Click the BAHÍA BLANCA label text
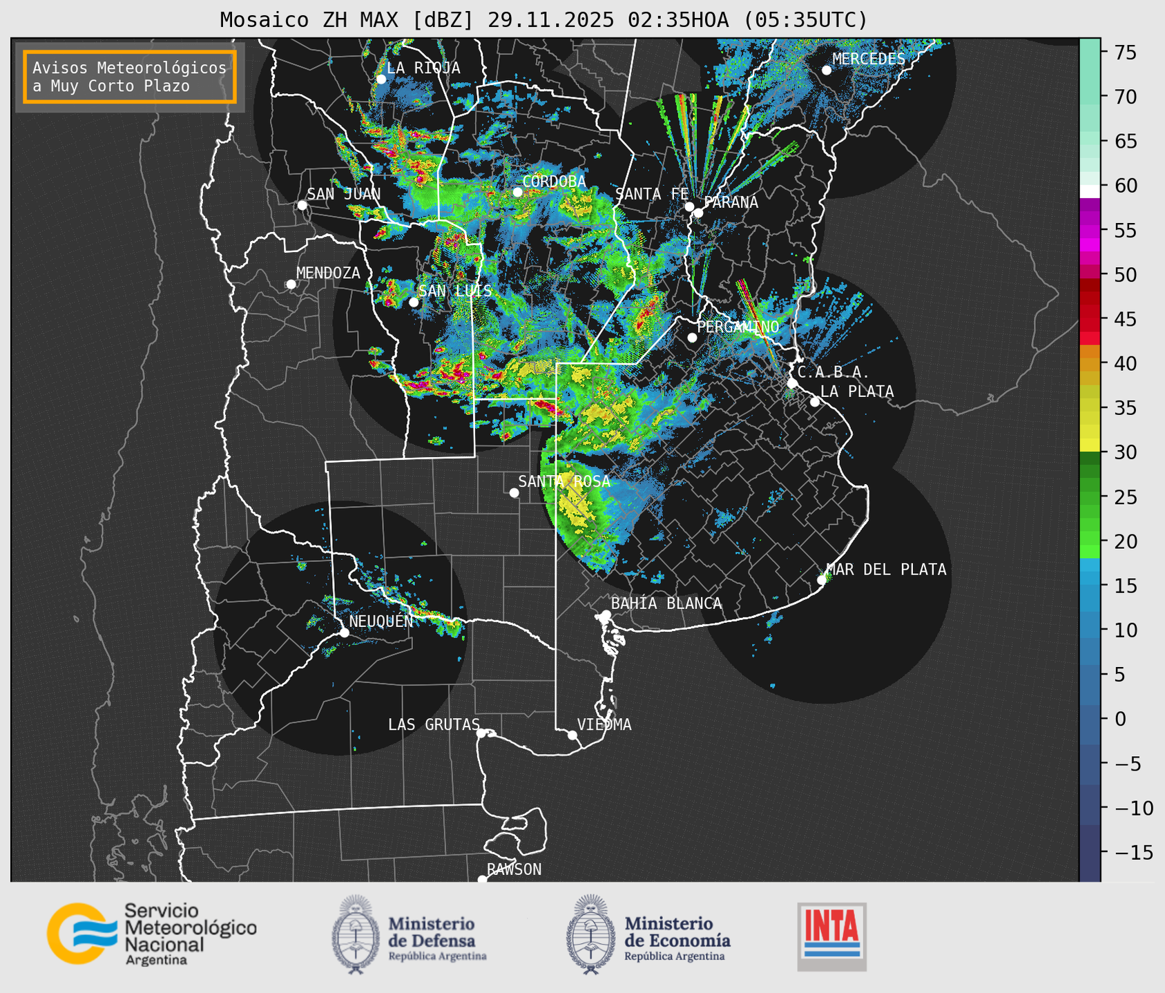1165x993 pixels. click(x=666, y=604)
